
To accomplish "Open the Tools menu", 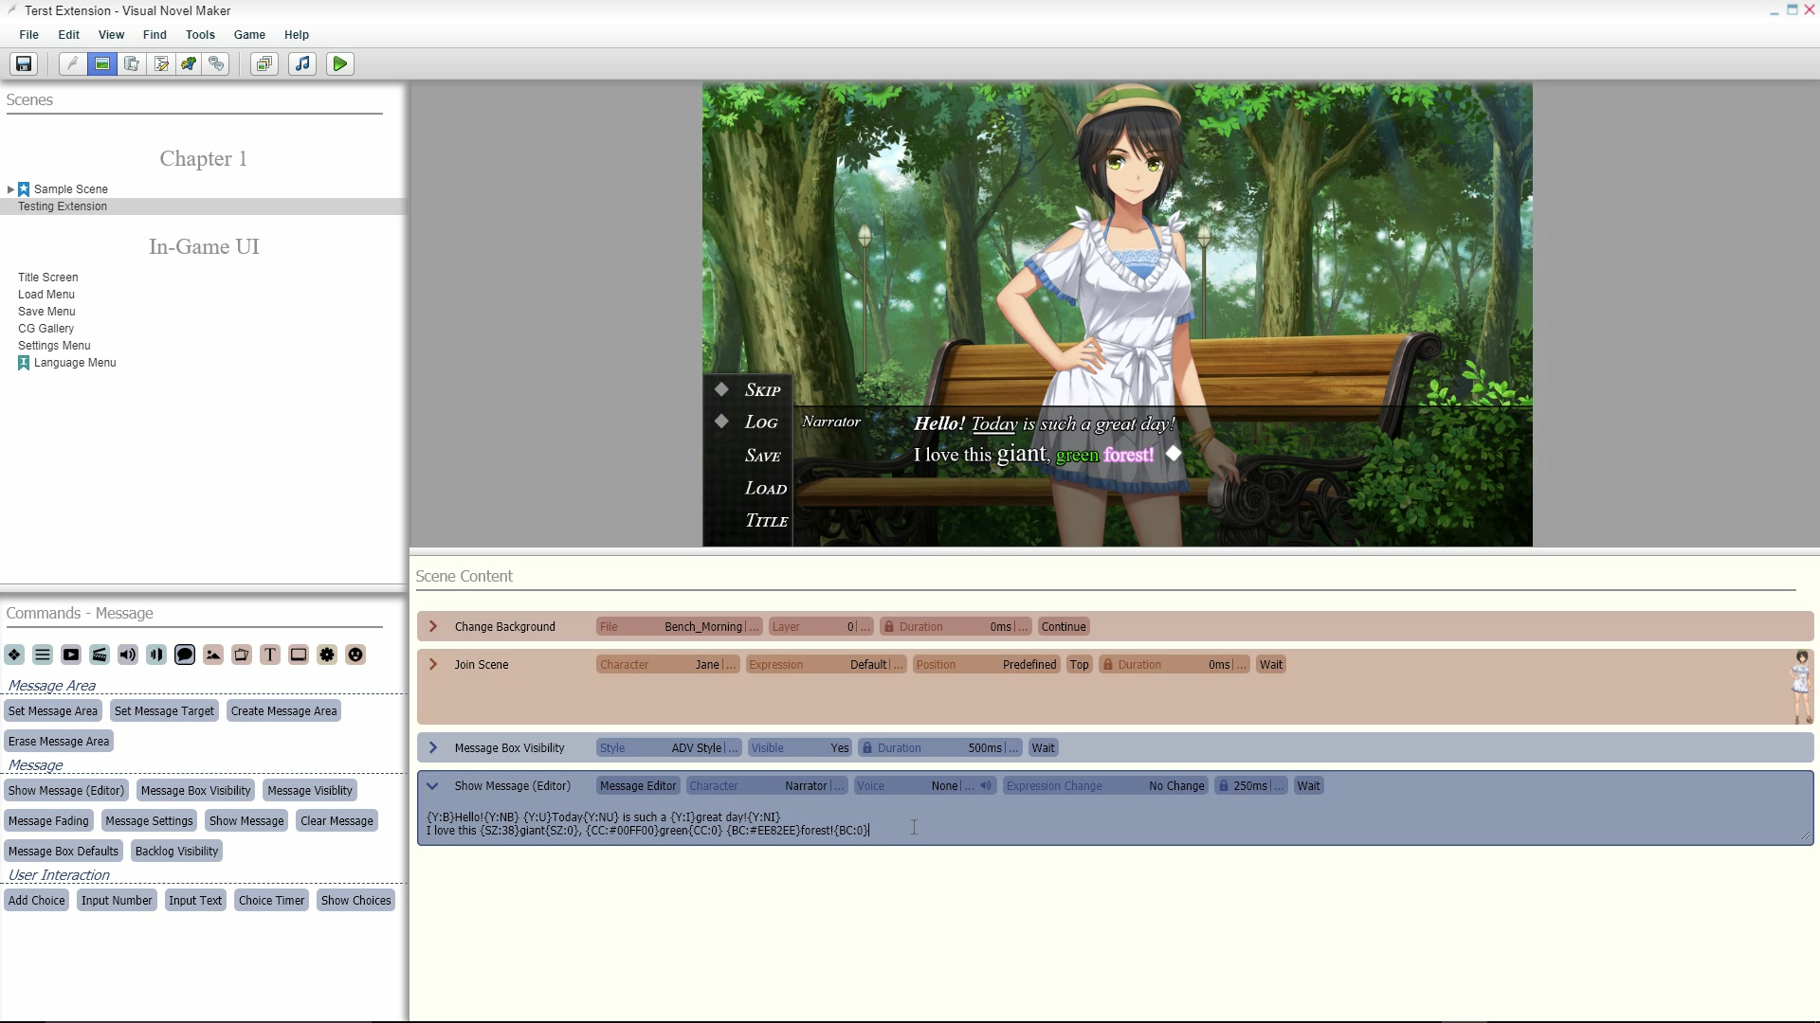I will (200, 34).
